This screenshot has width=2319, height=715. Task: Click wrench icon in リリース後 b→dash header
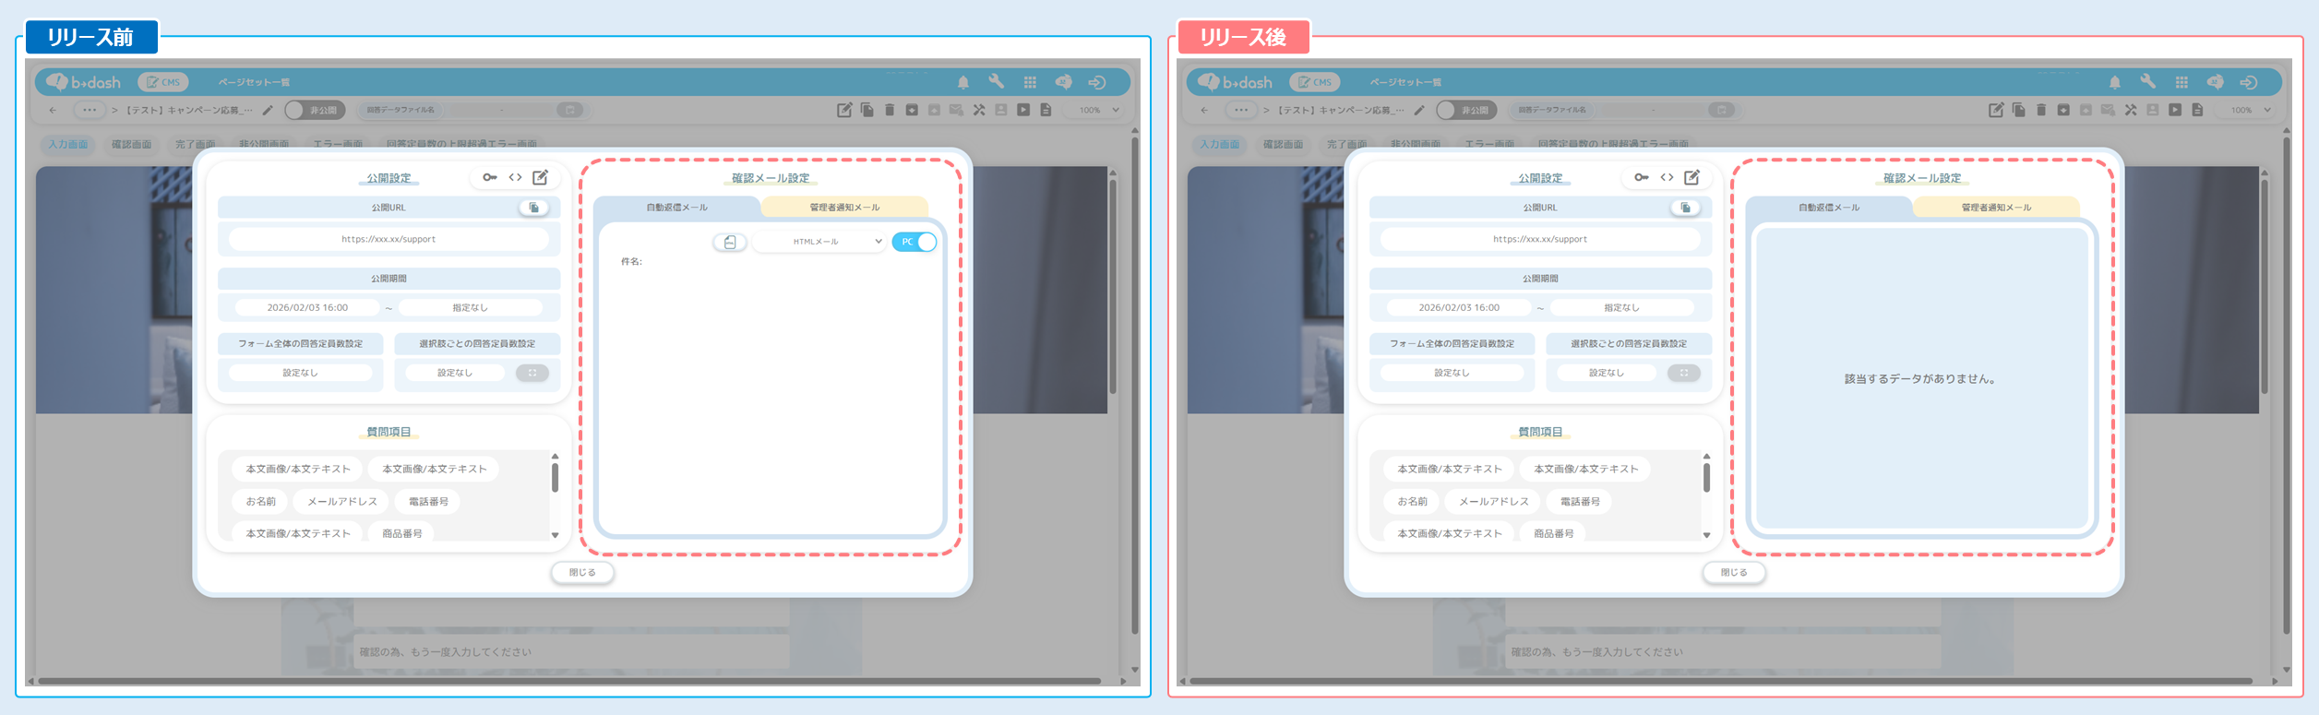(x=2147, y=82)
